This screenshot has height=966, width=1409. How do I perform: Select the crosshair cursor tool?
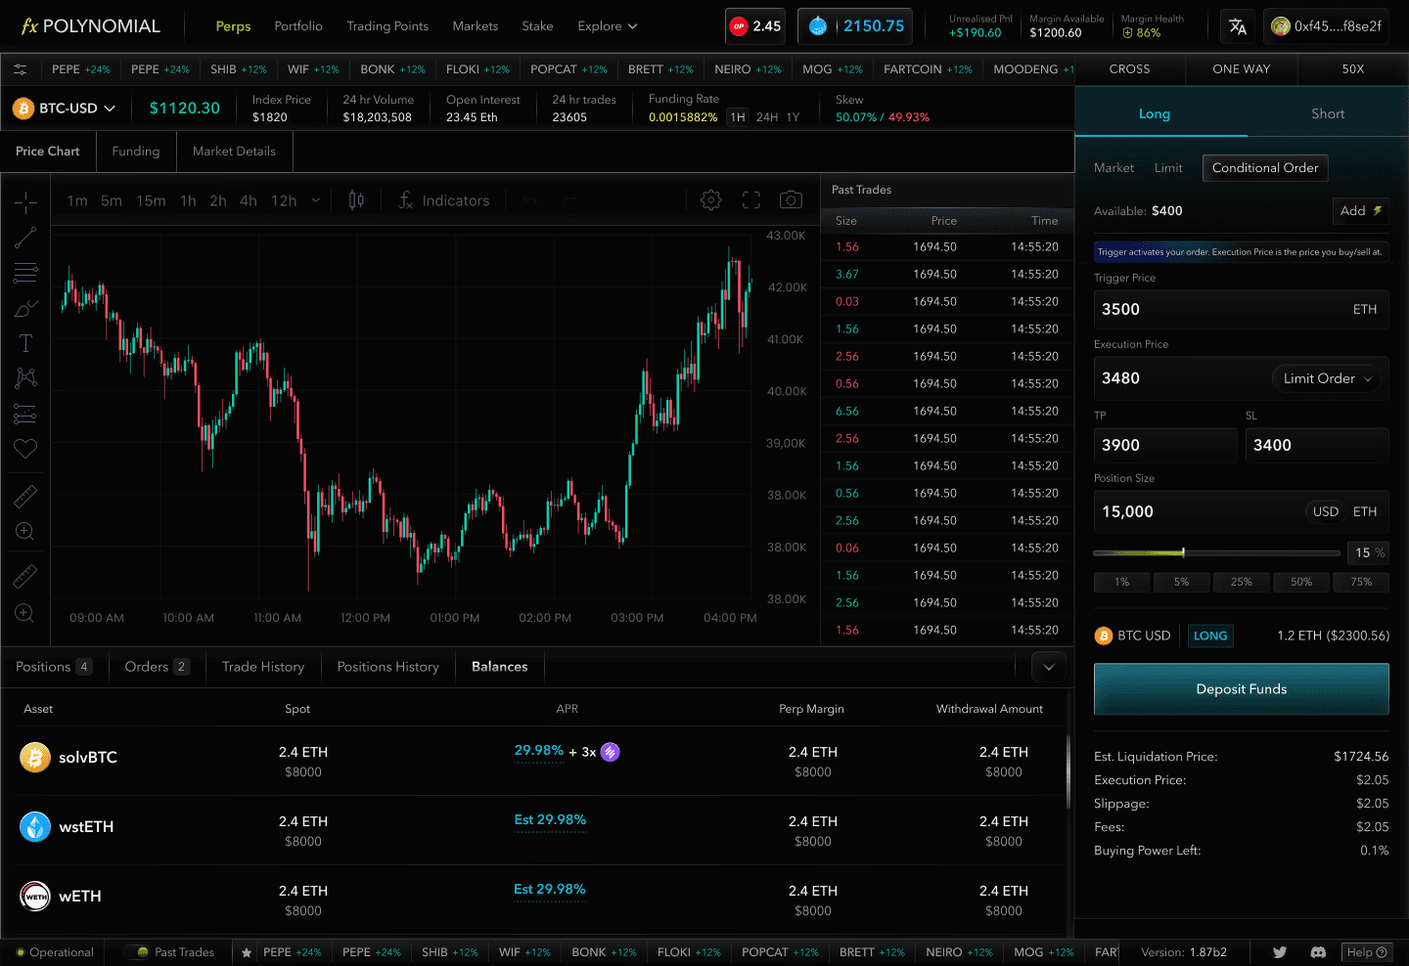pyautogui.click(x=25, y=202)
